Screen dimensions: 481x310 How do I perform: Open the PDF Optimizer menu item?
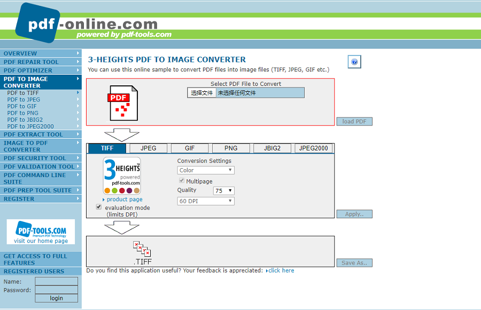41,70
